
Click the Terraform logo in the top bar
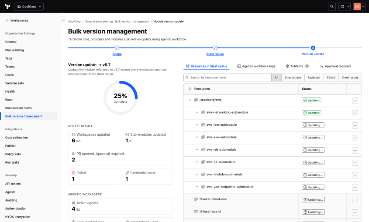7,7
